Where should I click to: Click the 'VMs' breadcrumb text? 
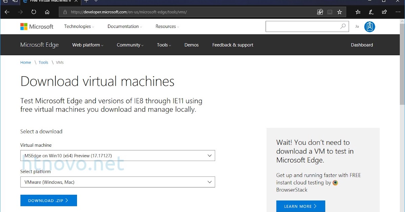[x=60, y=63]
